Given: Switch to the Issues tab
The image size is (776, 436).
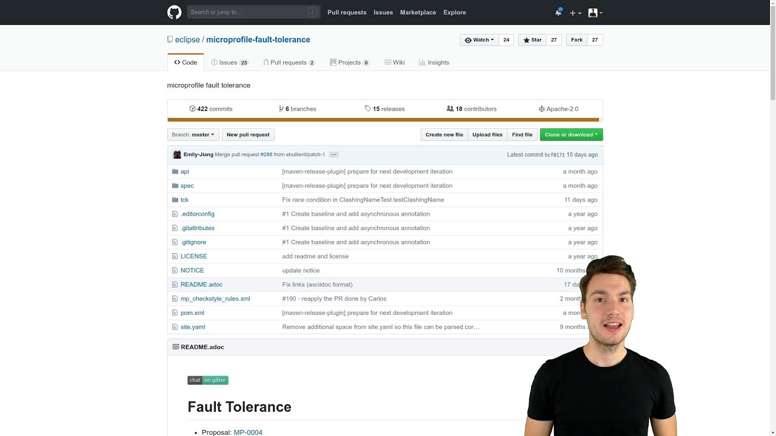Looking at the screenshot, I should coord(230,62).
